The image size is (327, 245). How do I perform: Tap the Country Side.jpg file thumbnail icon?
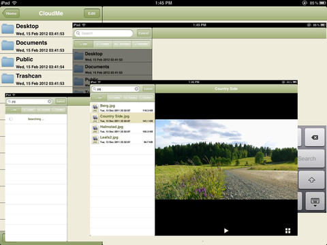(95, 118)
